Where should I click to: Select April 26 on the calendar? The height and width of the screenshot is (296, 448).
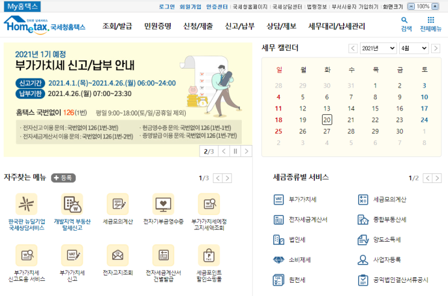303,131
